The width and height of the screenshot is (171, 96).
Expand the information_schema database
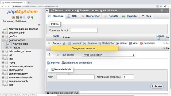pos(3,51)
